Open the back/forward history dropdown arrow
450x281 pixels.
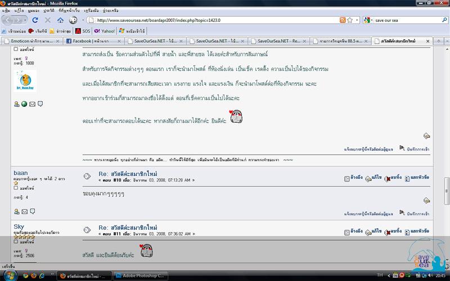coord(25,20)
